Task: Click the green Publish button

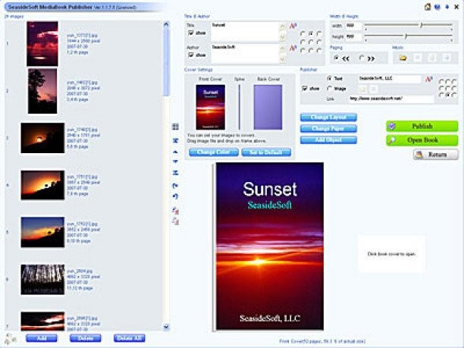Action: tap(422, 127)
